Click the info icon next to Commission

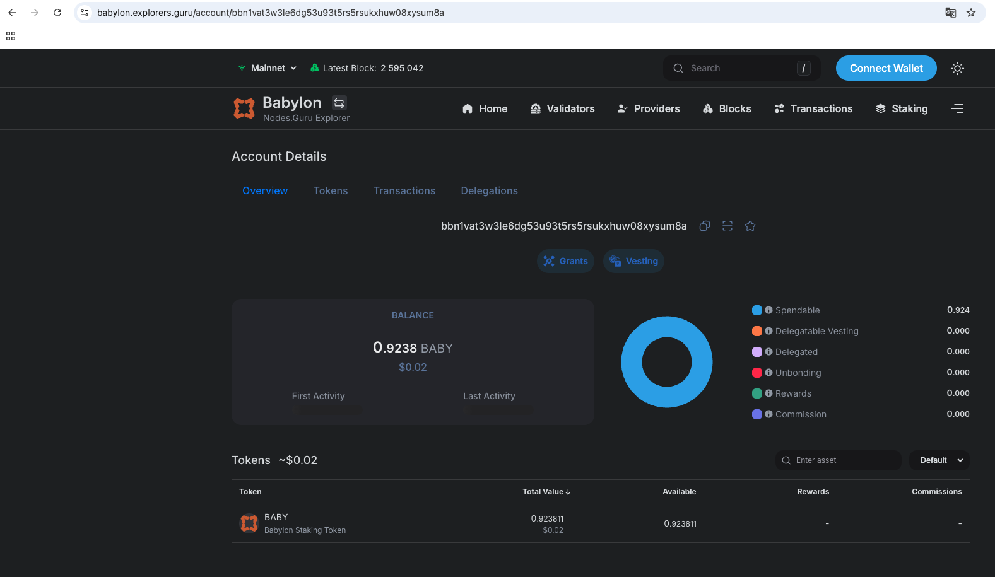click(768, 414)
